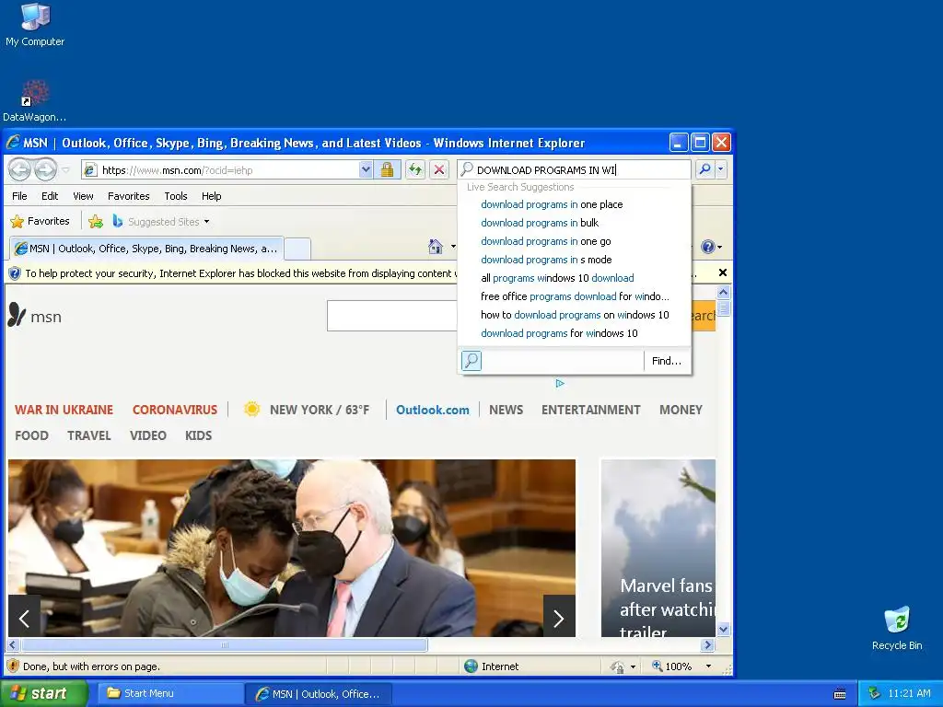943x707 pixels.
Task: Choose suggestion 'download programs in one place'
Action: point(552,204)
